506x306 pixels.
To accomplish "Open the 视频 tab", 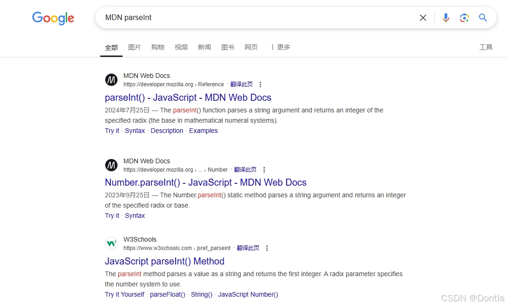I will pos(181,47).
